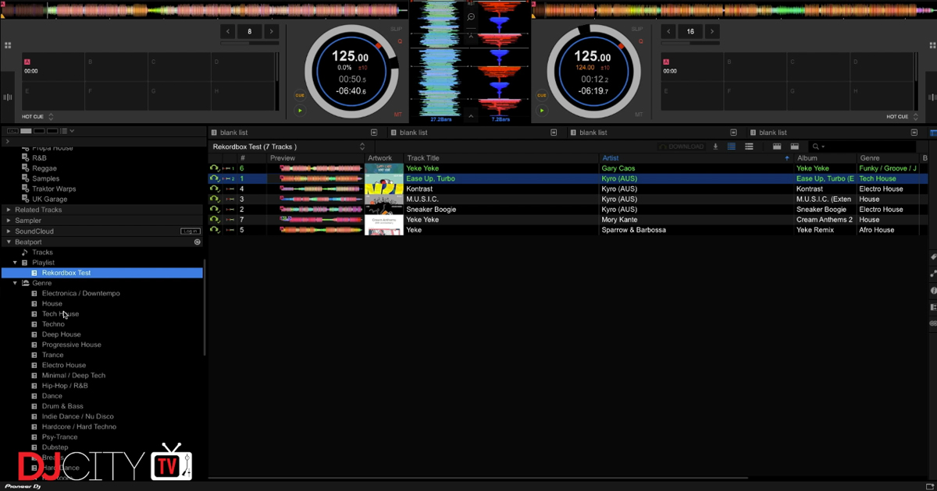Viewport: 937px width, 491px height.
Task: Click the DOWNLOAD button
Action: 682,147
